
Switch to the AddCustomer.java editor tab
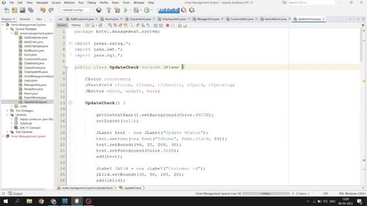point(82,19)
